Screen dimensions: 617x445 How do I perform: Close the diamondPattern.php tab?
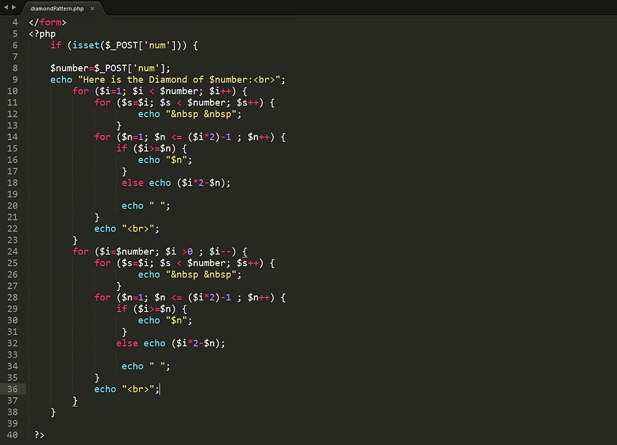92,9
